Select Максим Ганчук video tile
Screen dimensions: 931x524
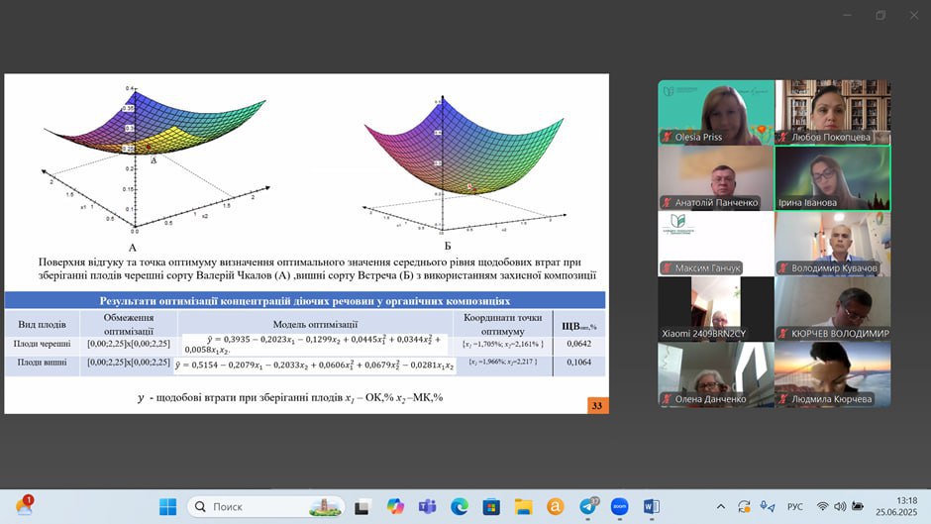click(x=716, y=244)
